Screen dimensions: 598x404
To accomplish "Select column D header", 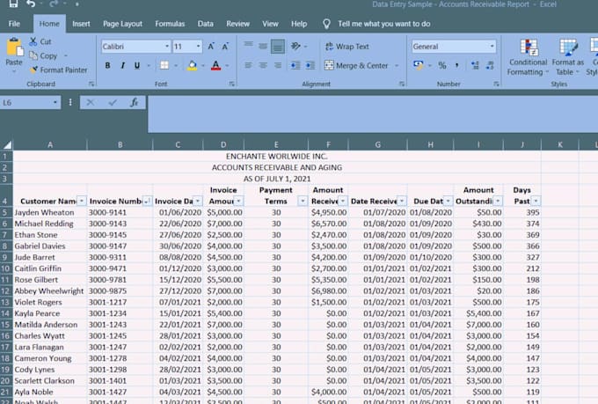I will pyautogui.click(x=223, y=144).
